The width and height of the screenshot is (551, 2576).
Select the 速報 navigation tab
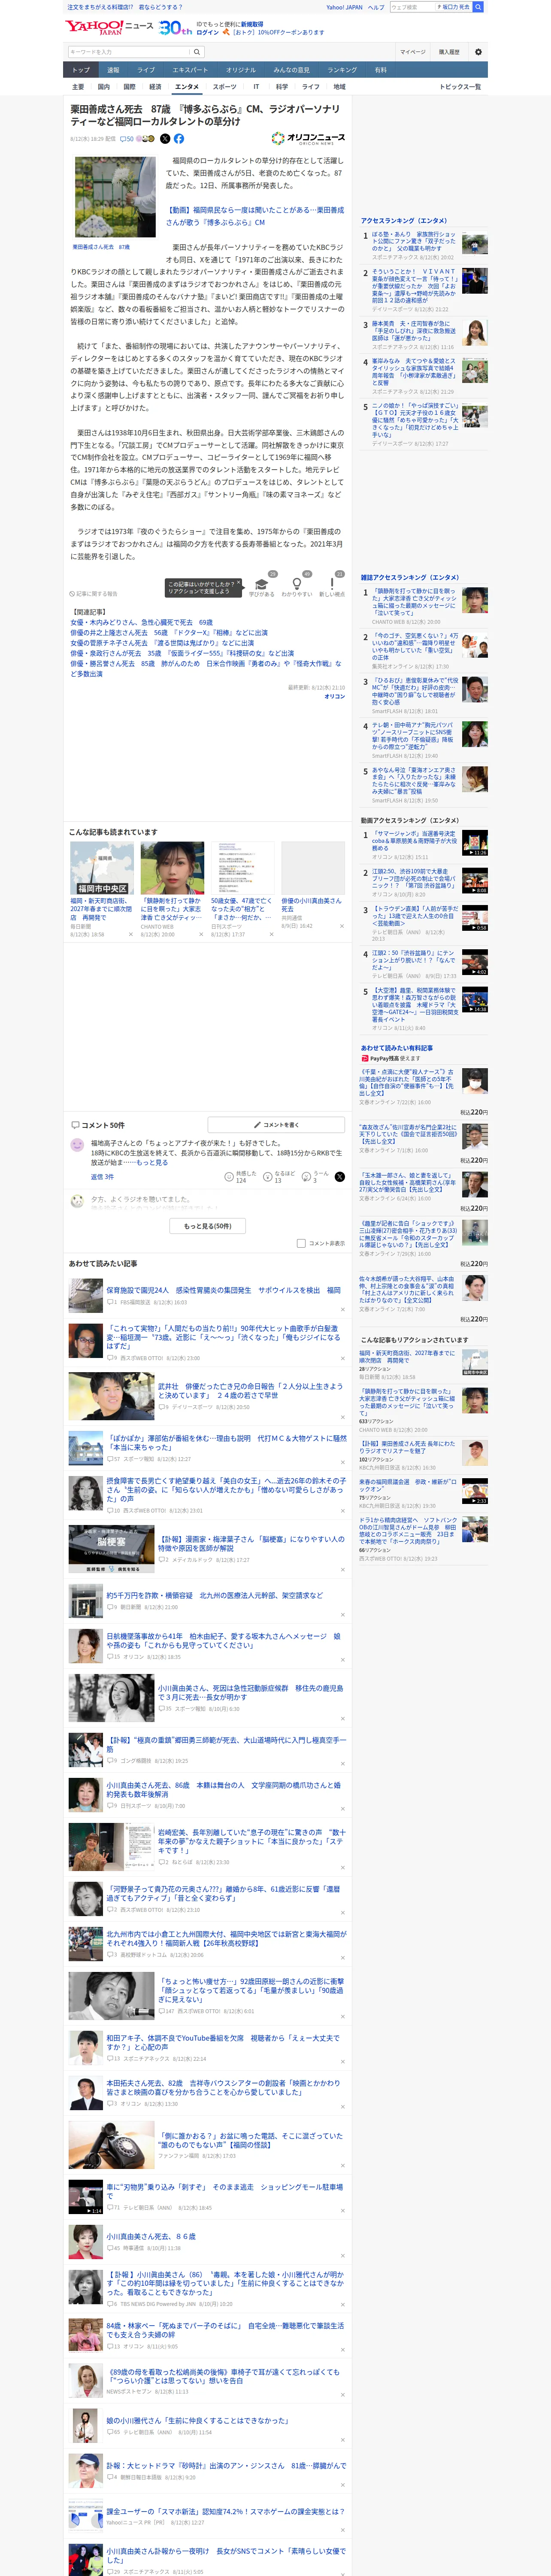pyautogui.click(x=113, y=70)
